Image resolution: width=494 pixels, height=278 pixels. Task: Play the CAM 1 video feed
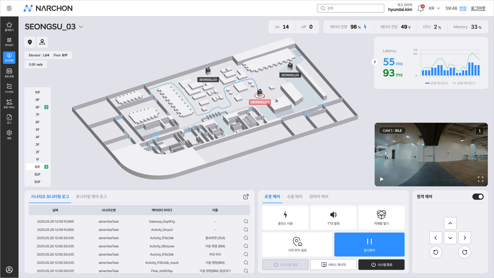point(382,179)
